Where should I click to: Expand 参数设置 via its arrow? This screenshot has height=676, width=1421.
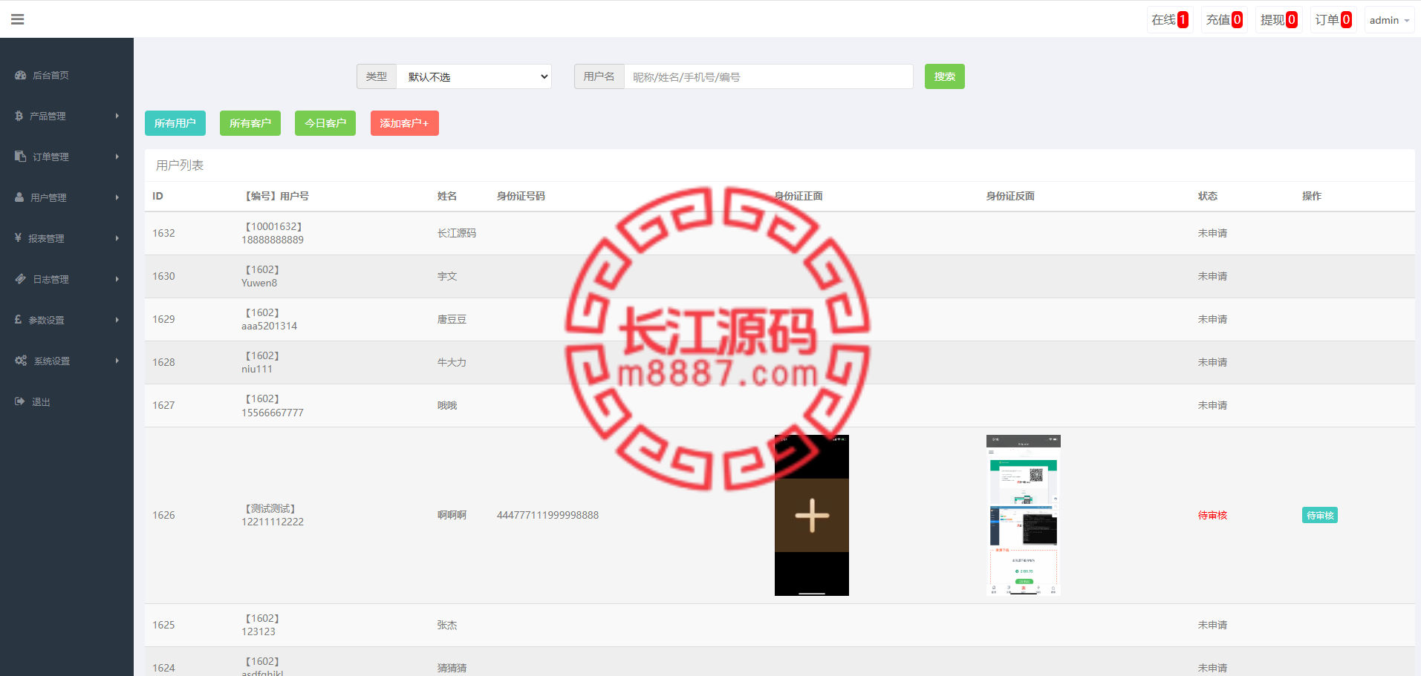point(117,320)
